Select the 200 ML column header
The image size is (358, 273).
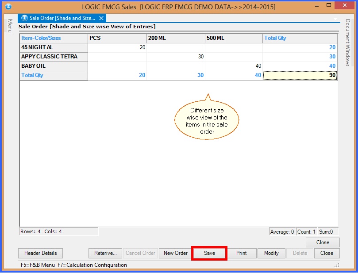coord(176,38)
